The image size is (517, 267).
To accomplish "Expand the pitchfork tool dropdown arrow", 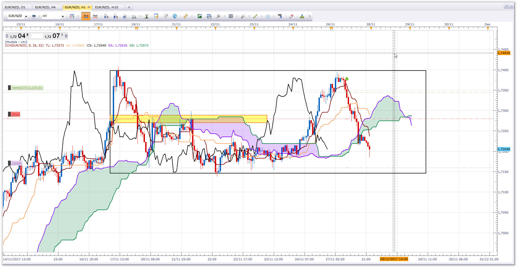I will tap(224, 16).
